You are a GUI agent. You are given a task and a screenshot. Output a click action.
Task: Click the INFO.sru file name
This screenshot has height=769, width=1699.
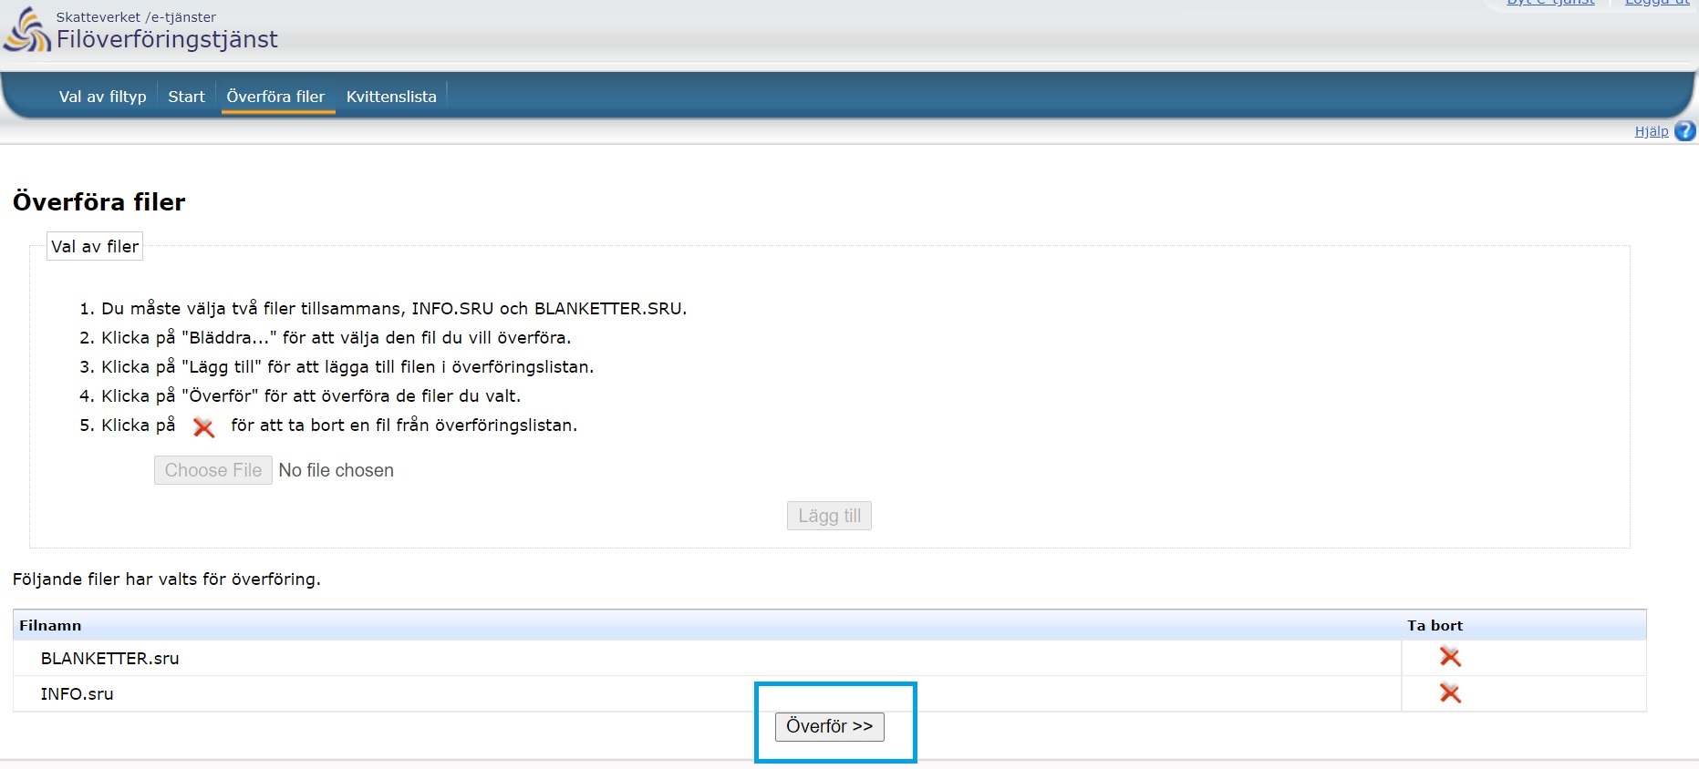click(77, 694)
